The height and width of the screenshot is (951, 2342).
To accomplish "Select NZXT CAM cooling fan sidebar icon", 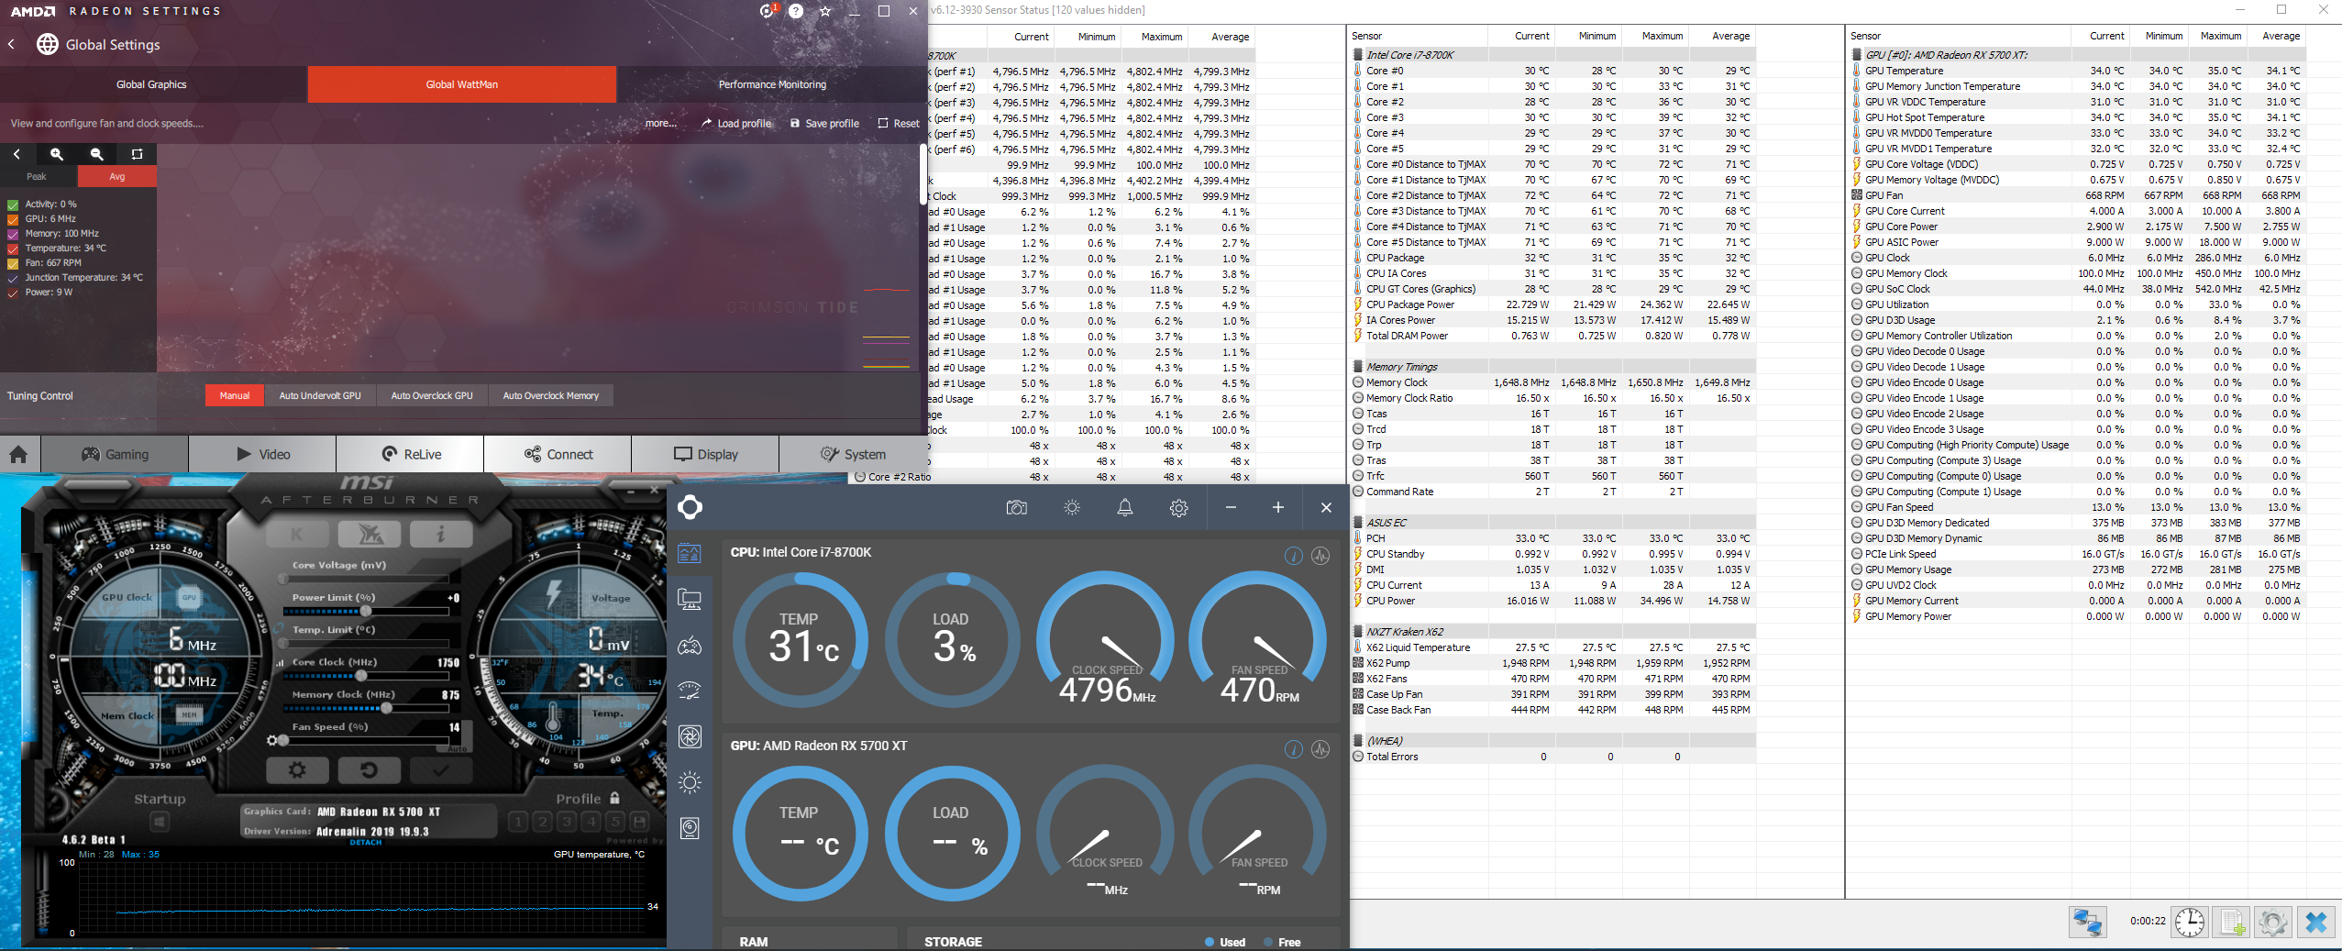I will click(690, 736).
